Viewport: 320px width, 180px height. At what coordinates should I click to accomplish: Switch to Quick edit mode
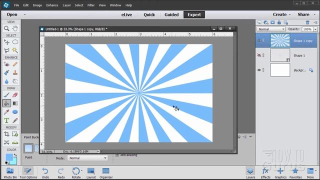[149, 14]
